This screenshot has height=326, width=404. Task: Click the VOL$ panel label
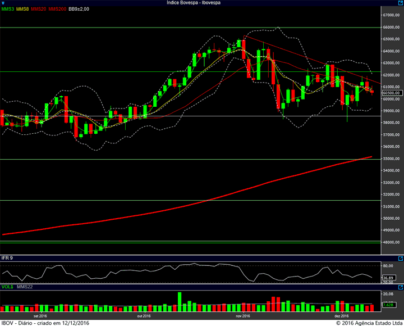click(7, 287)
